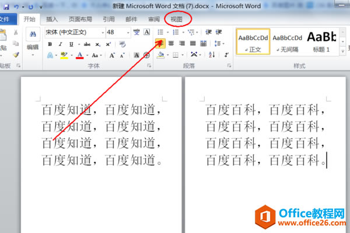This screenshot has height=233, width=350.
Task: Click the Cut scissors icon
Action: [16, 33]
